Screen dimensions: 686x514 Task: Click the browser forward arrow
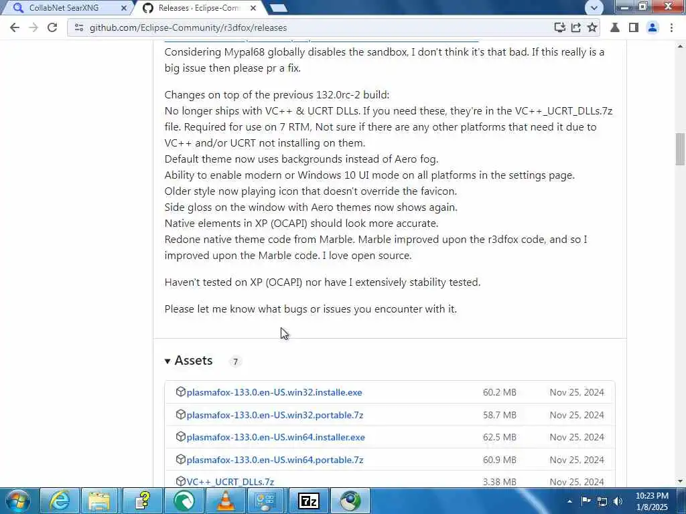[x=33, y=27]
